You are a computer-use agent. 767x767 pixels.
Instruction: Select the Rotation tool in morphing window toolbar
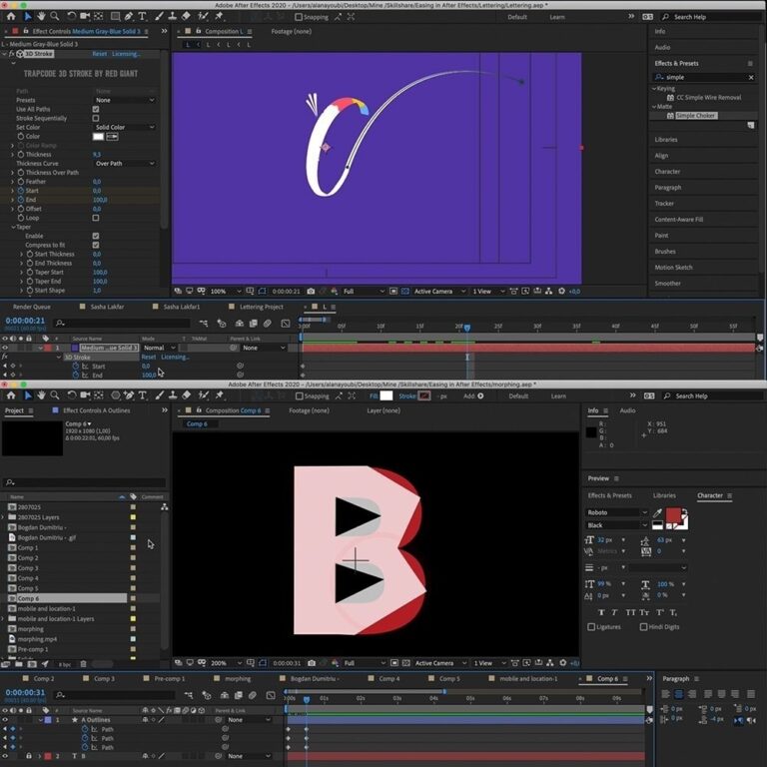[72, 395]
